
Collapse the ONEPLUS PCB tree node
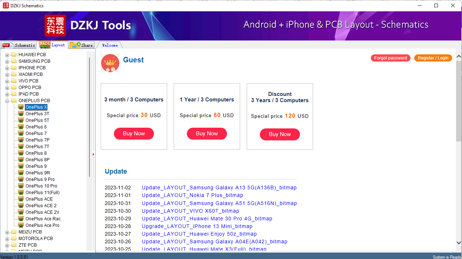click(x=7, y=100)
